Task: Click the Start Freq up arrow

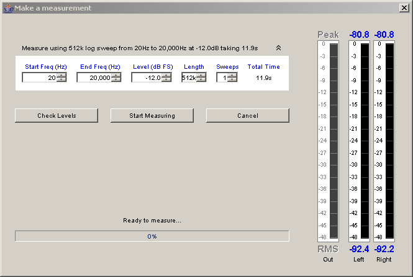Action: click(61, 75)
